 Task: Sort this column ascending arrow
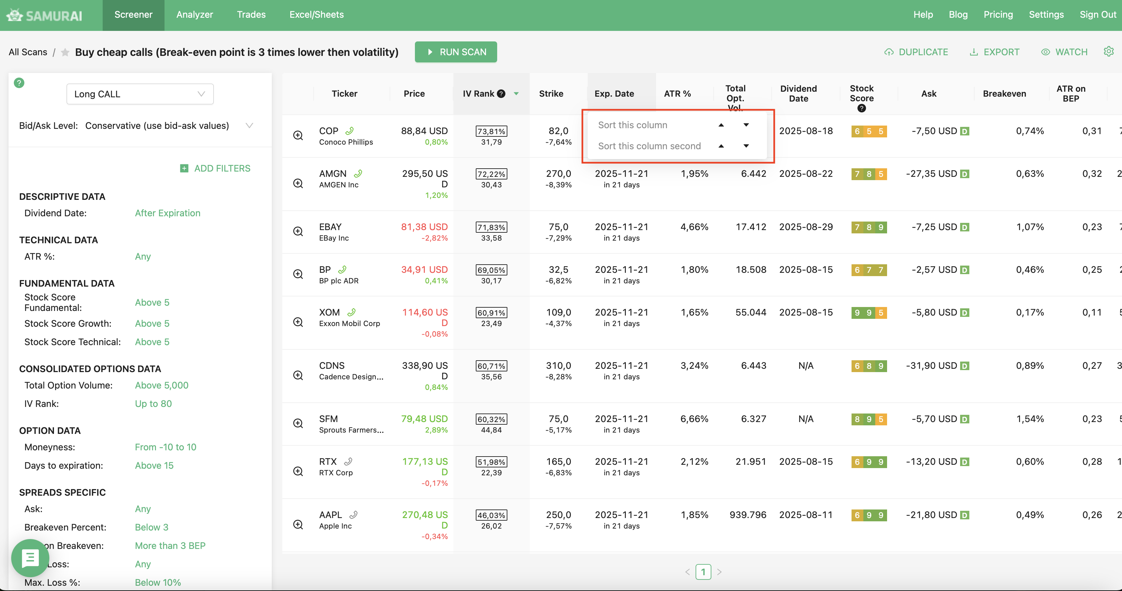pos(721,125)
